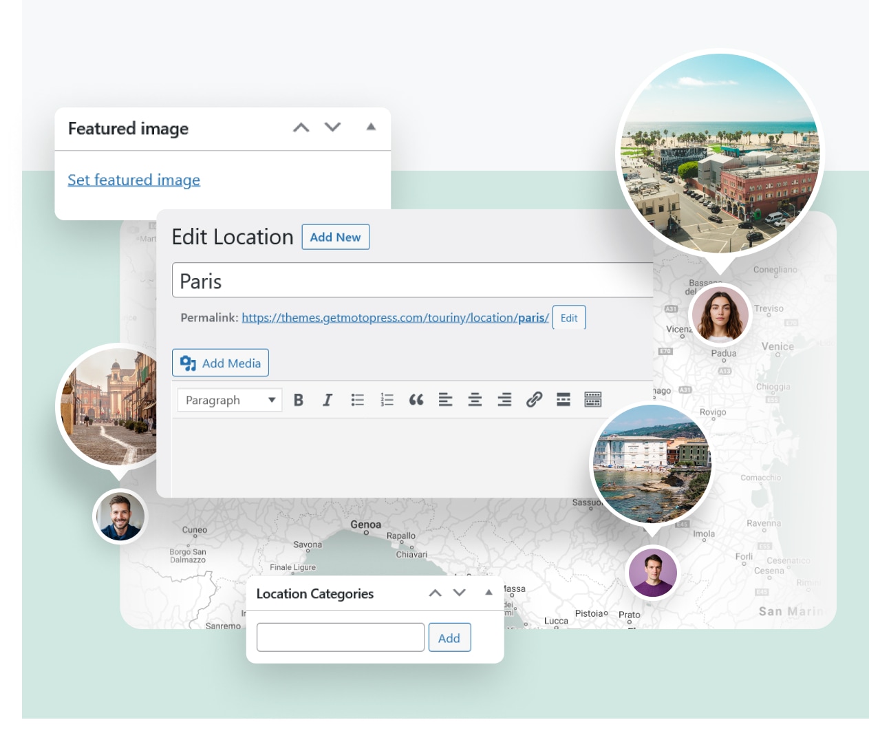
Task: Click inside the Location Categories input field
Action: pyautogui.click(x=340, y=637)
